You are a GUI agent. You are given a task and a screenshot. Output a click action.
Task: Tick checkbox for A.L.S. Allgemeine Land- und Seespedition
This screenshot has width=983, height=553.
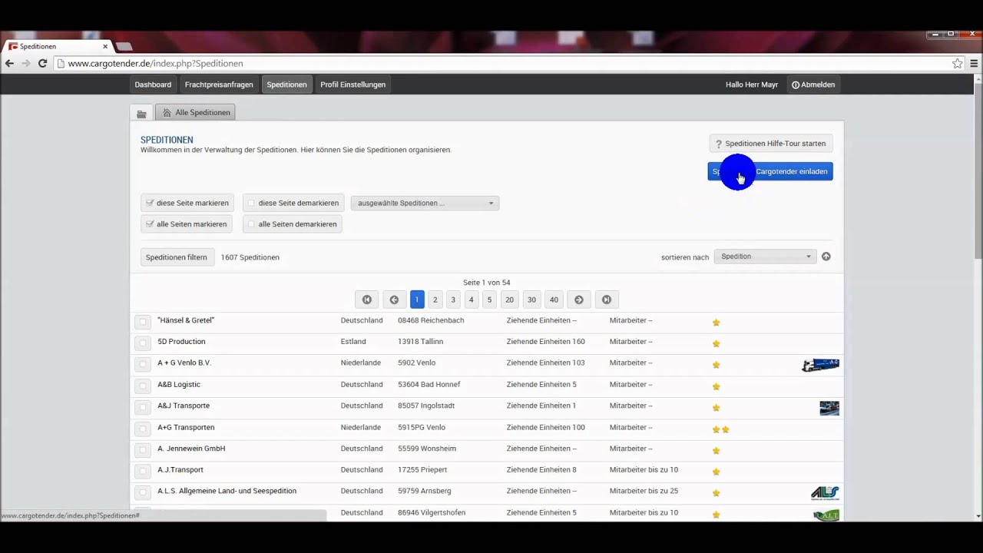click(143, 492)
